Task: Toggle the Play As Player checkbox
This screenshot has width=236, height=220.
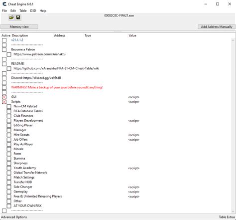Action: coord(9,144)
